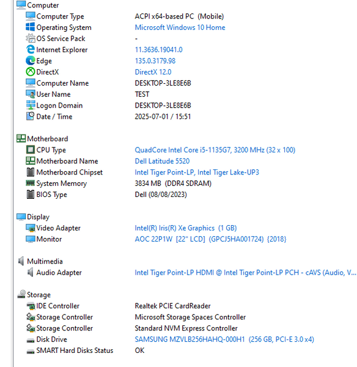Select the Audio Adapter field label
Screen dimensions: 357x367
(59, 272)
